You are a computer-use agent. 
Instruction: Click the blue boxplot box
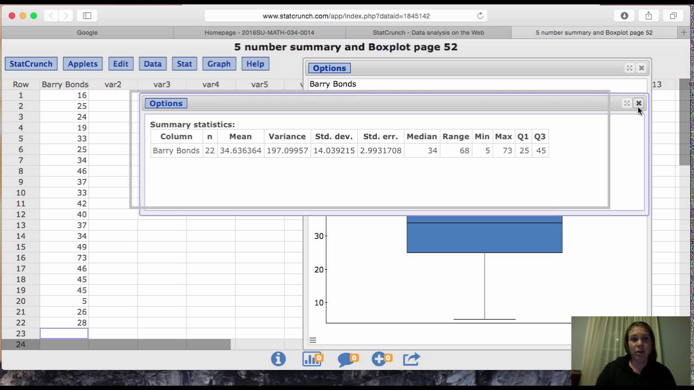(484, 235)
